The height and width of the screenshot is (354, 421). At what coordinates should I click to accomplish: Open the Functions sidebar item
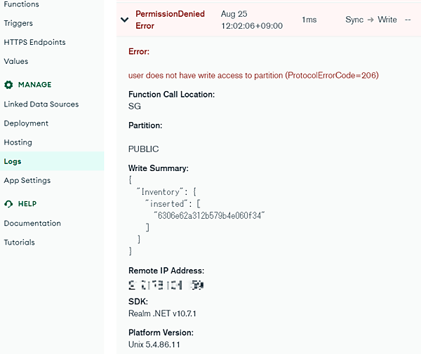(x=21, y=4)
